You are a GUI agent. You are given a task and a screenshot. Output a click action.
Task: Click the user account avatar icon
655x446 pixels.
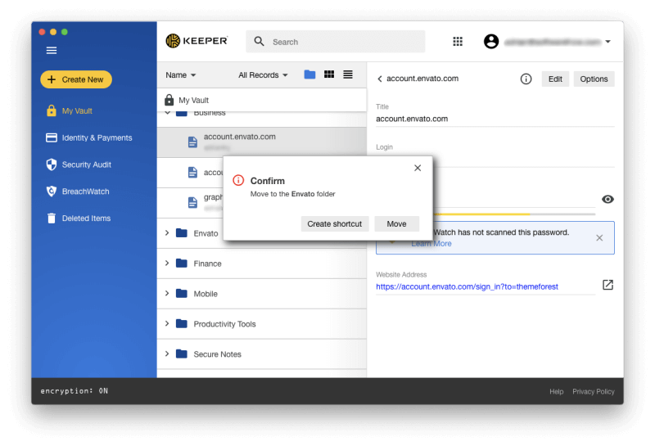(x=491, y=42)
